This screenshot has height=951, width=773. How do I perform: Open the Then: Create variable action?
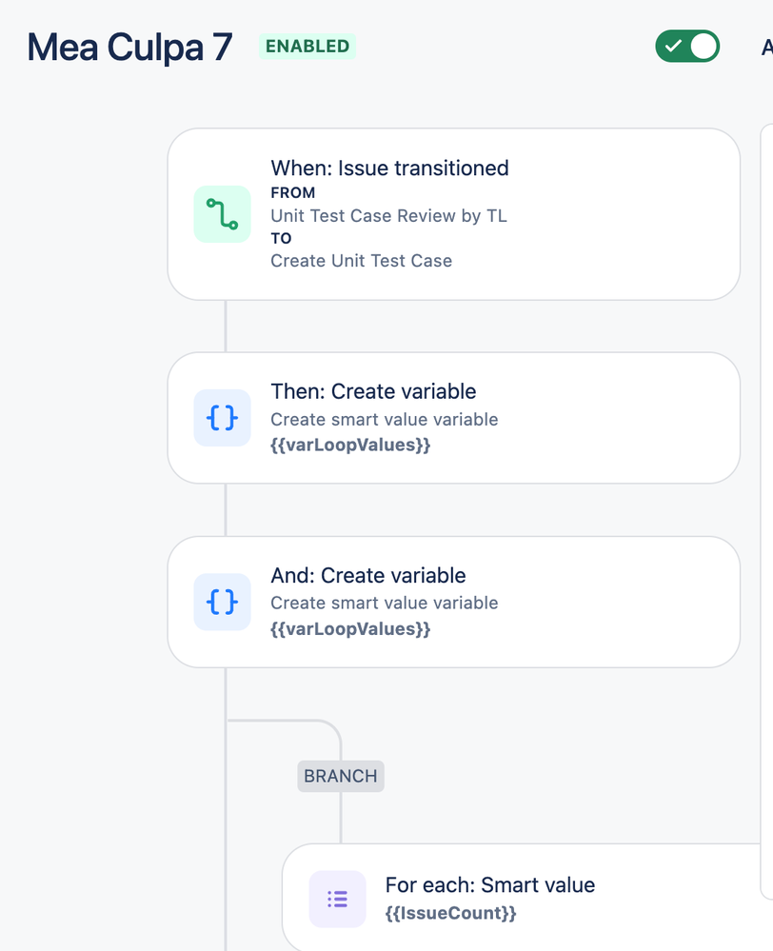tap(454, 418)
